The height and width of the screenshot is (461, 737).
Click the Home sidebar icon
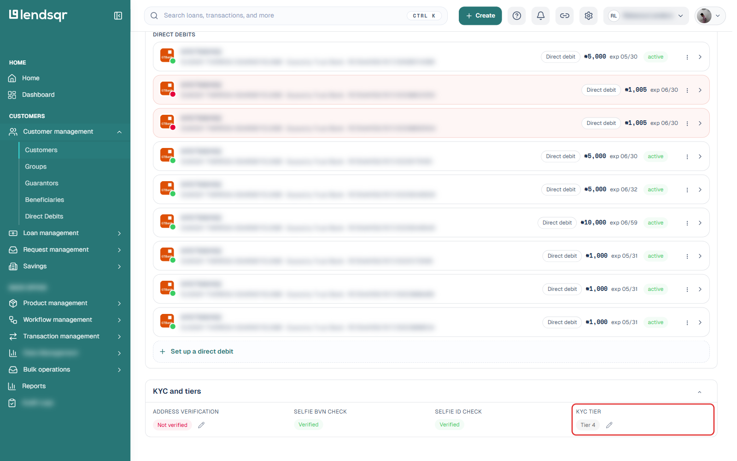pos(12,78)
